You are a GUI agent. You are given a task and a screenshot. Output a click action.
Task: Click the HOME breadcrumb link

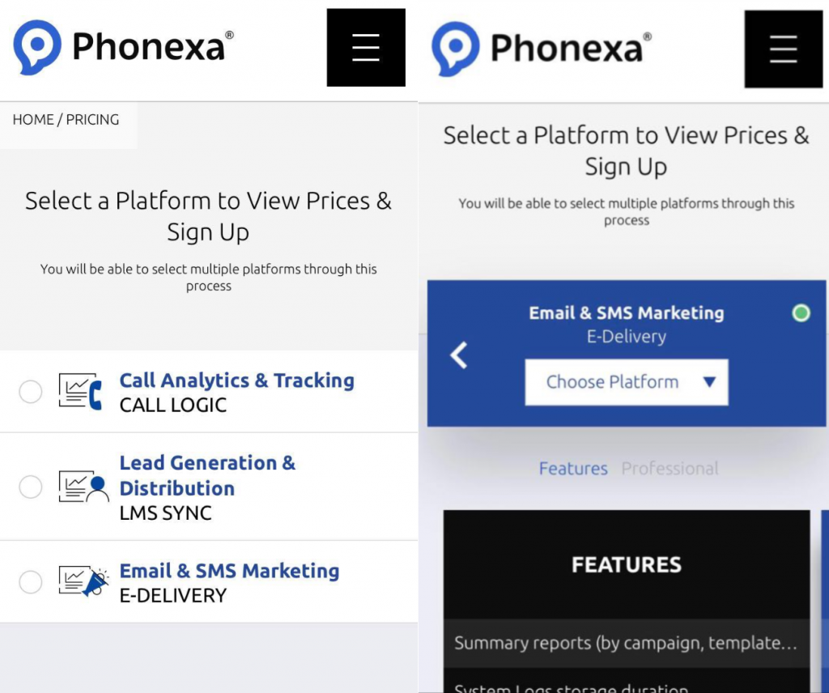[x=33, y=120]
